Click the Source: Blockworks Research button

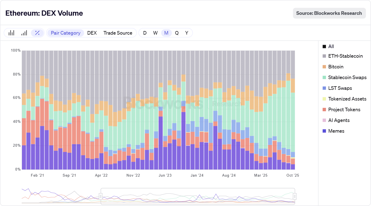[x=329, y=13]
